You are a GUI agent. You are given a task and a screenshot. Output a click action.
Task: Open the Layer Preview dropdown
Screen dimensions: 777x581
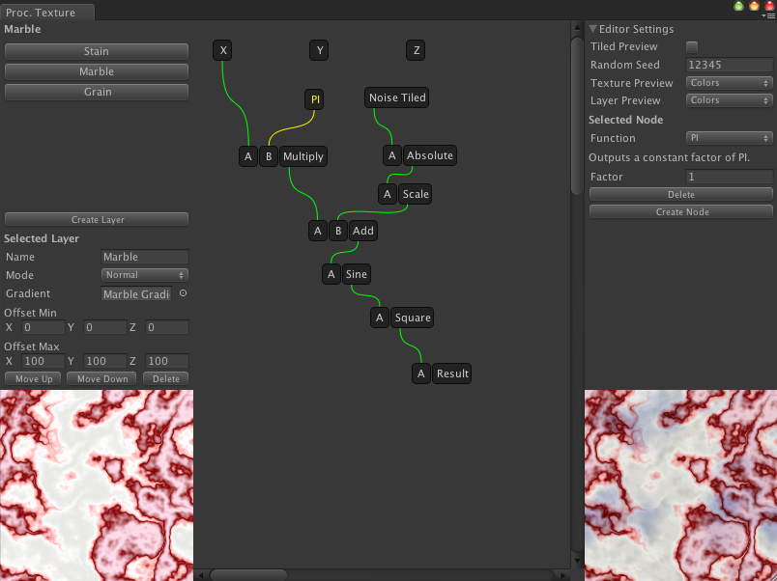pos(729,100)
